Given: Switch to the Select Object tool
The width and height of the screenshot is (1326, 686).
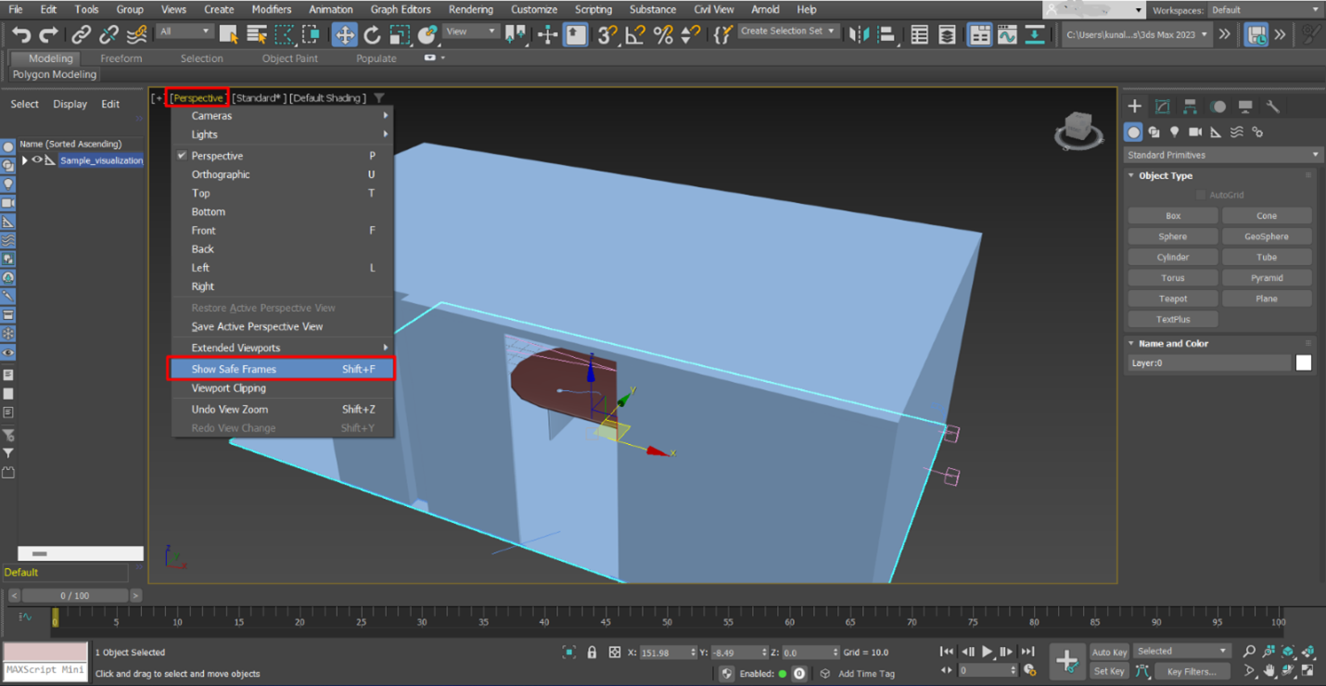Looking at the screenshot, I should pos(227,34).
